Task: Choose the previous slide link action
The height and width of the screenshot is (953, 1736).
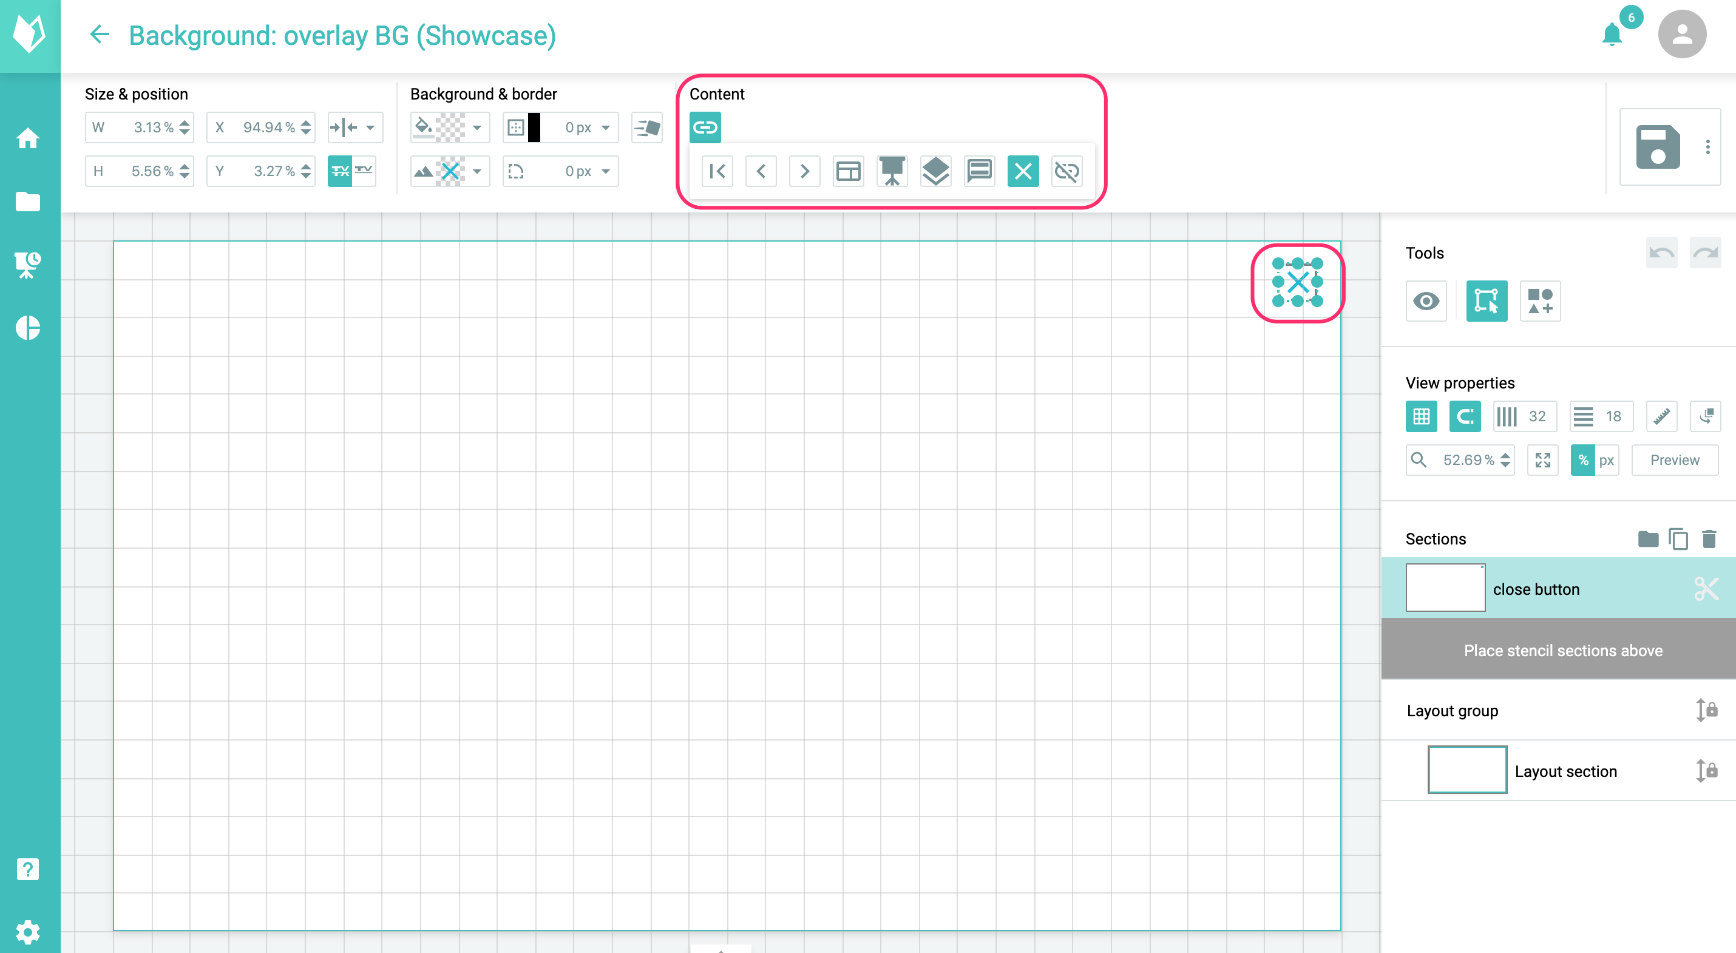Action: click(x=761, y=171)
